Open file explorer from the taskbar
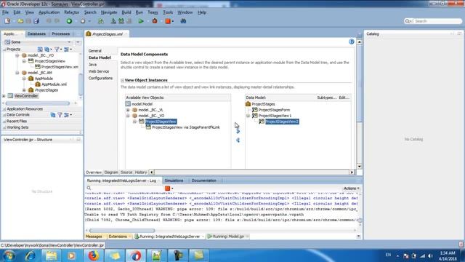 coord(51,255)
